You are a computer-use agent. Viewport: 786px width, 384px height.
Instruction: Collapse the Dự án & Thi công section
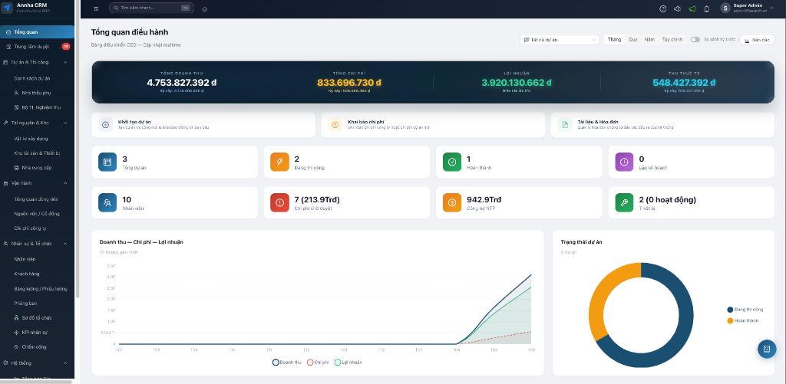point(65,62)
